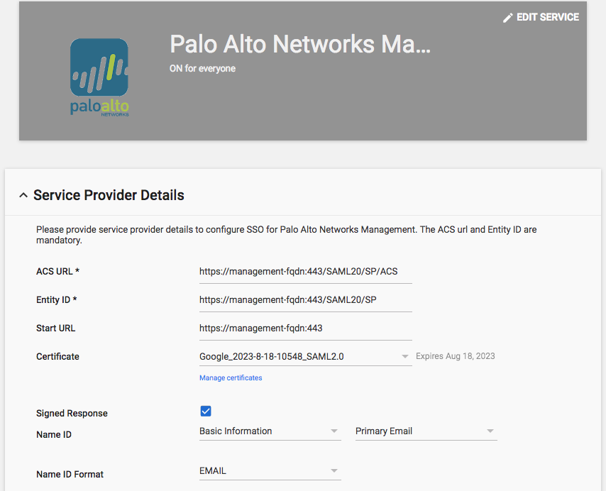Follow the Manage certificates link
The image size is (606, 491).
(x=231, y=378)
